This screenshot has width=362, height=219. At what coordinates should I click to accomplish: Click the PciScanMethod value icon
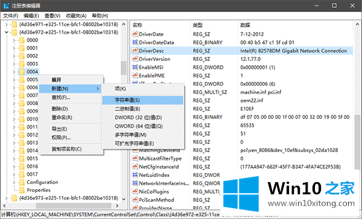135,200
